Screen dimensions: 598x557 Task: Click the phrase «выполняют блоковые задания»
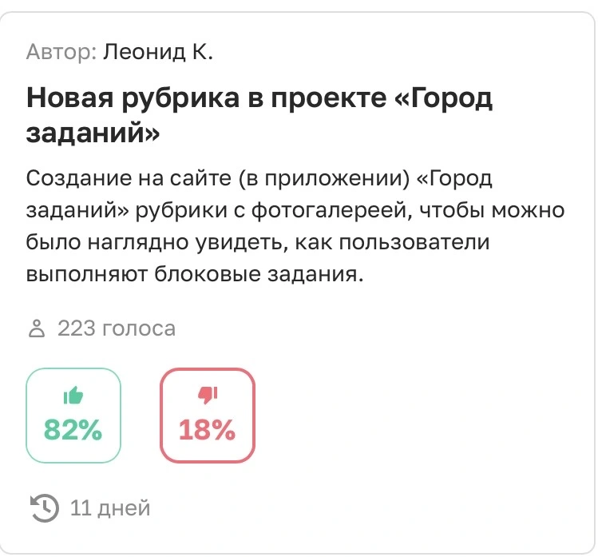tap(195, 274)
